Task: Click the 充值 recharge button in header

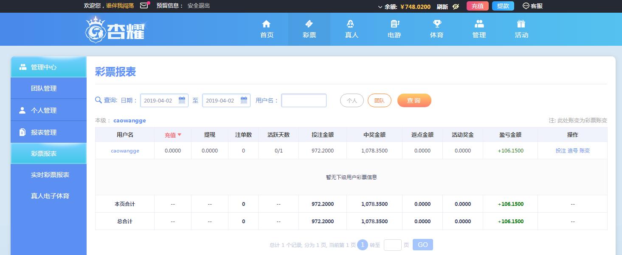Action: pos(478,6)
